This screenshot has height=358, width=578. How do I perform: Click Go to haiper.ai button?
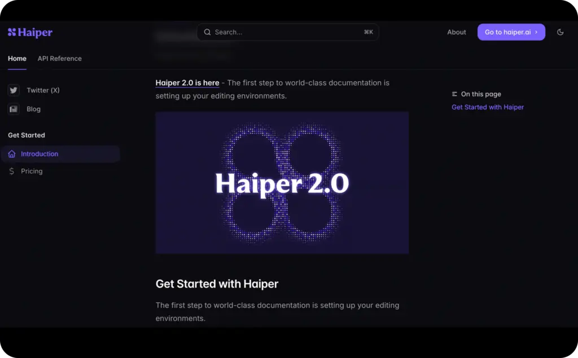tap(511, 32)
